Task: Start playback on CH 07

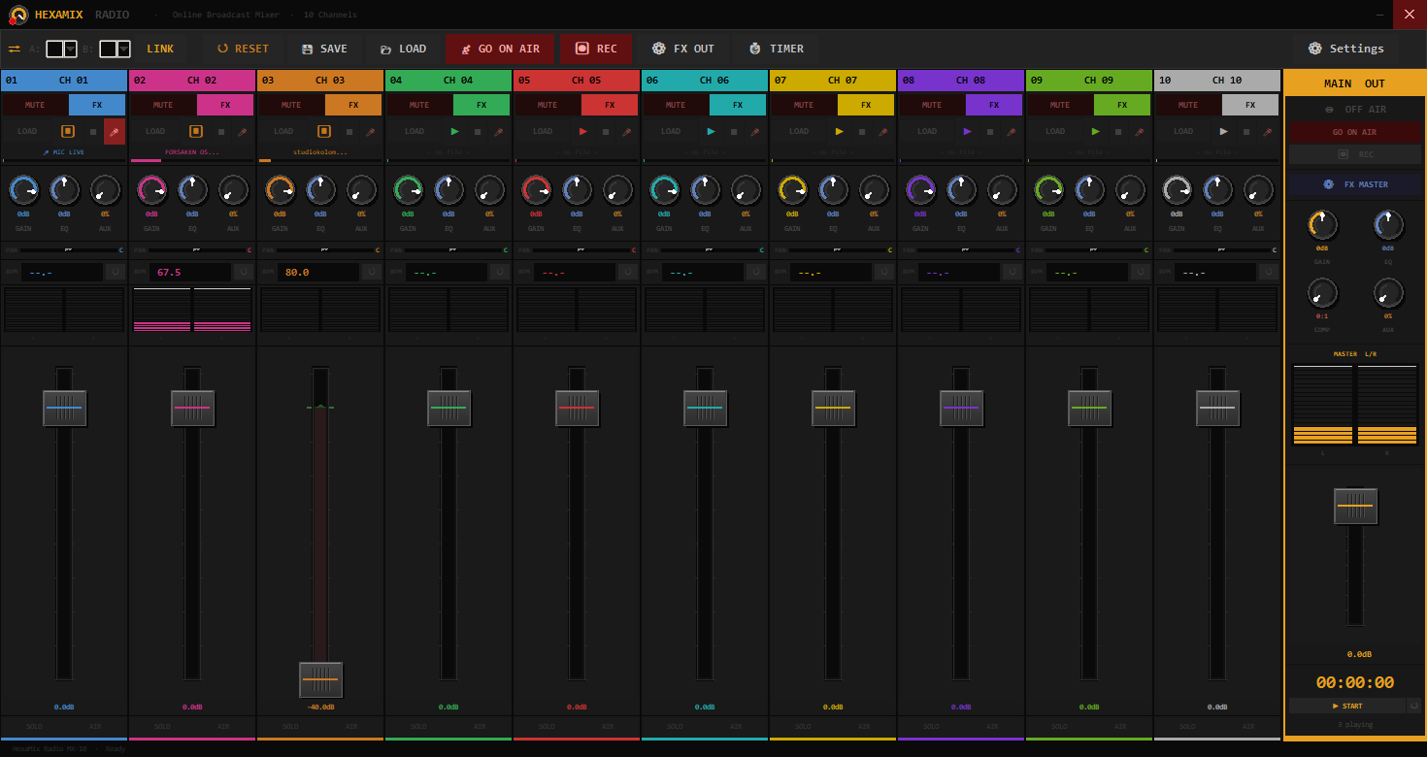Action: tap(839, 131)
